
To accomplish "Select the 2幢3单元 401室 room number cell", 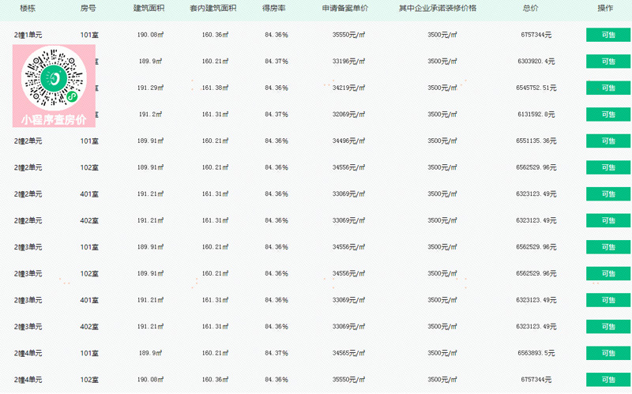I will 89,300.
